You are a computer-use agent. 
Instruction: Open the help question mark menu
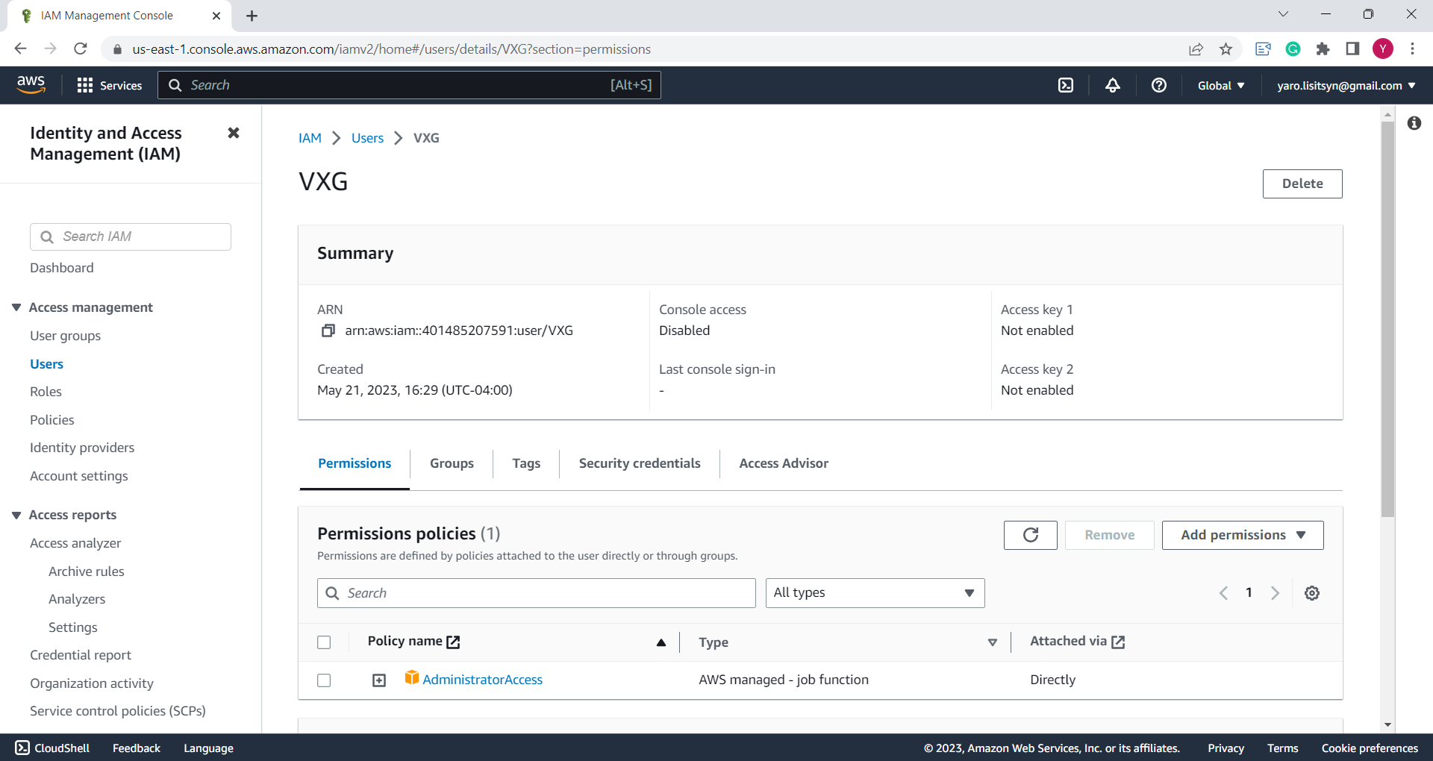point(1158,85)
